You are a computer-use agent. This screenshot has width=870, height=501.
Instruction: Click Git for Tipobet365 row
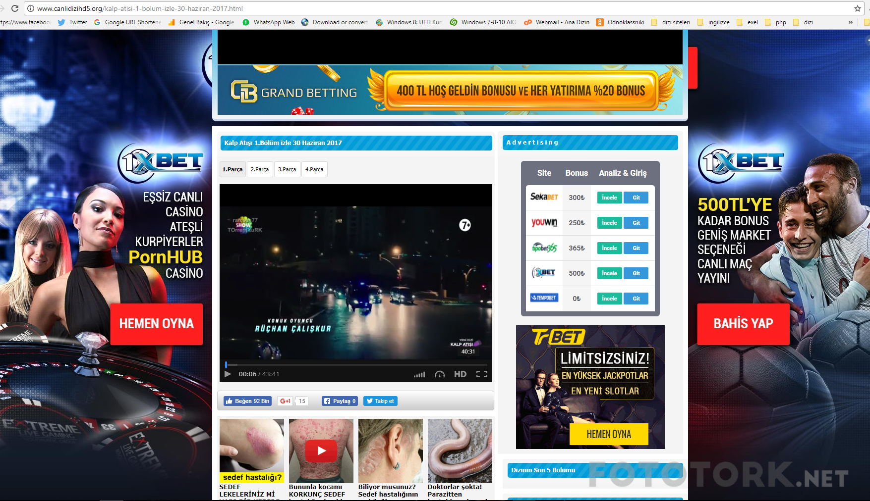pyautogui.click(x=636, y=248)
